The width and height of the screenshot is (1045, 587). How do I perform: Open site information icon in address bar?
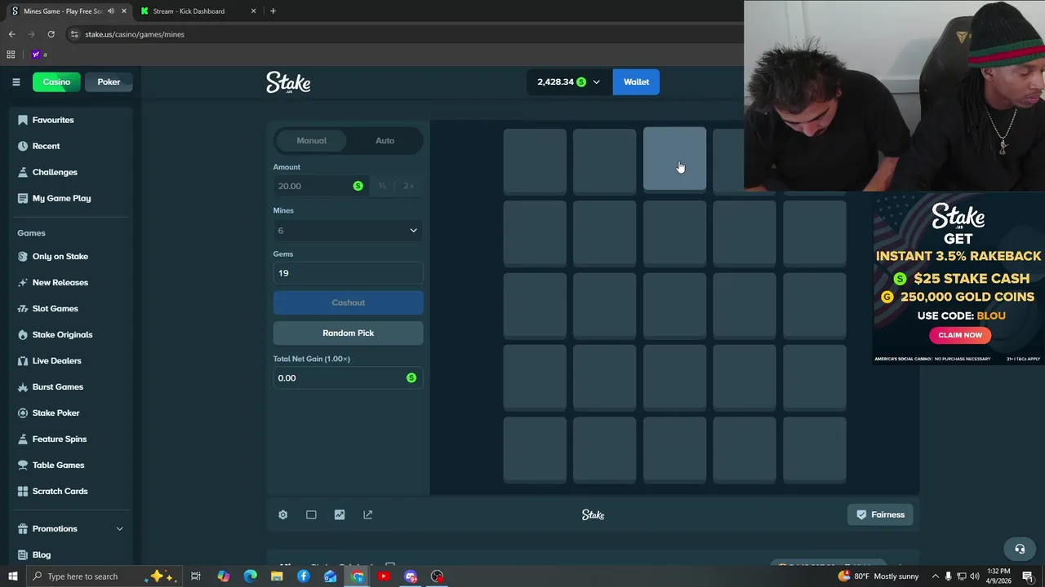pos(74,34)
